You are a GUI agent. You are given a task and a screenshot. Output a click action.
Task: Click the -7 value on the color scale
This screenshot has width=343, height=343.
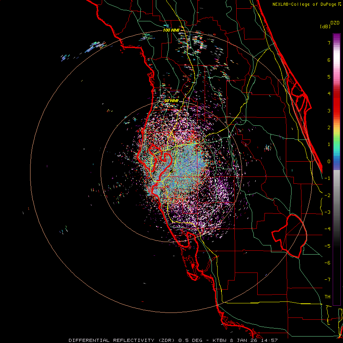327,280
